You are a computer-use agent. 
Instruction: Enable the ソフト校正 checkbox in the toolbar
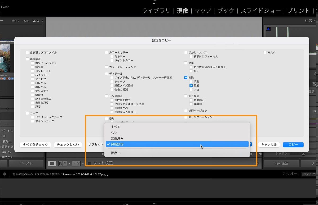[x=90, y=163]
